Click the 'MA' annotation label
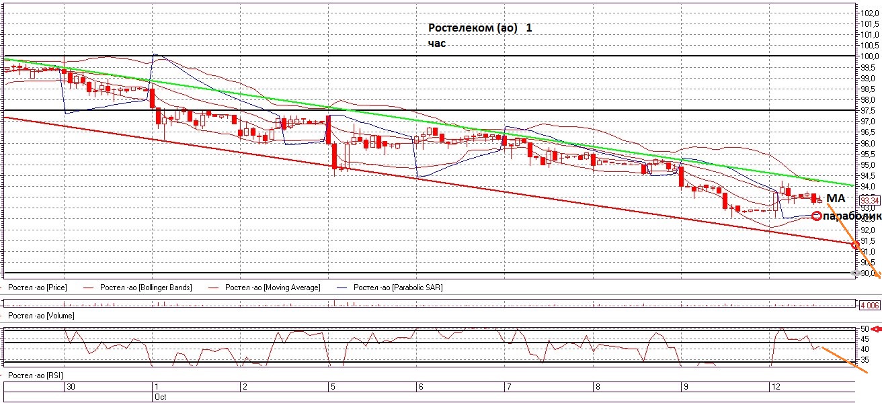 836,199
